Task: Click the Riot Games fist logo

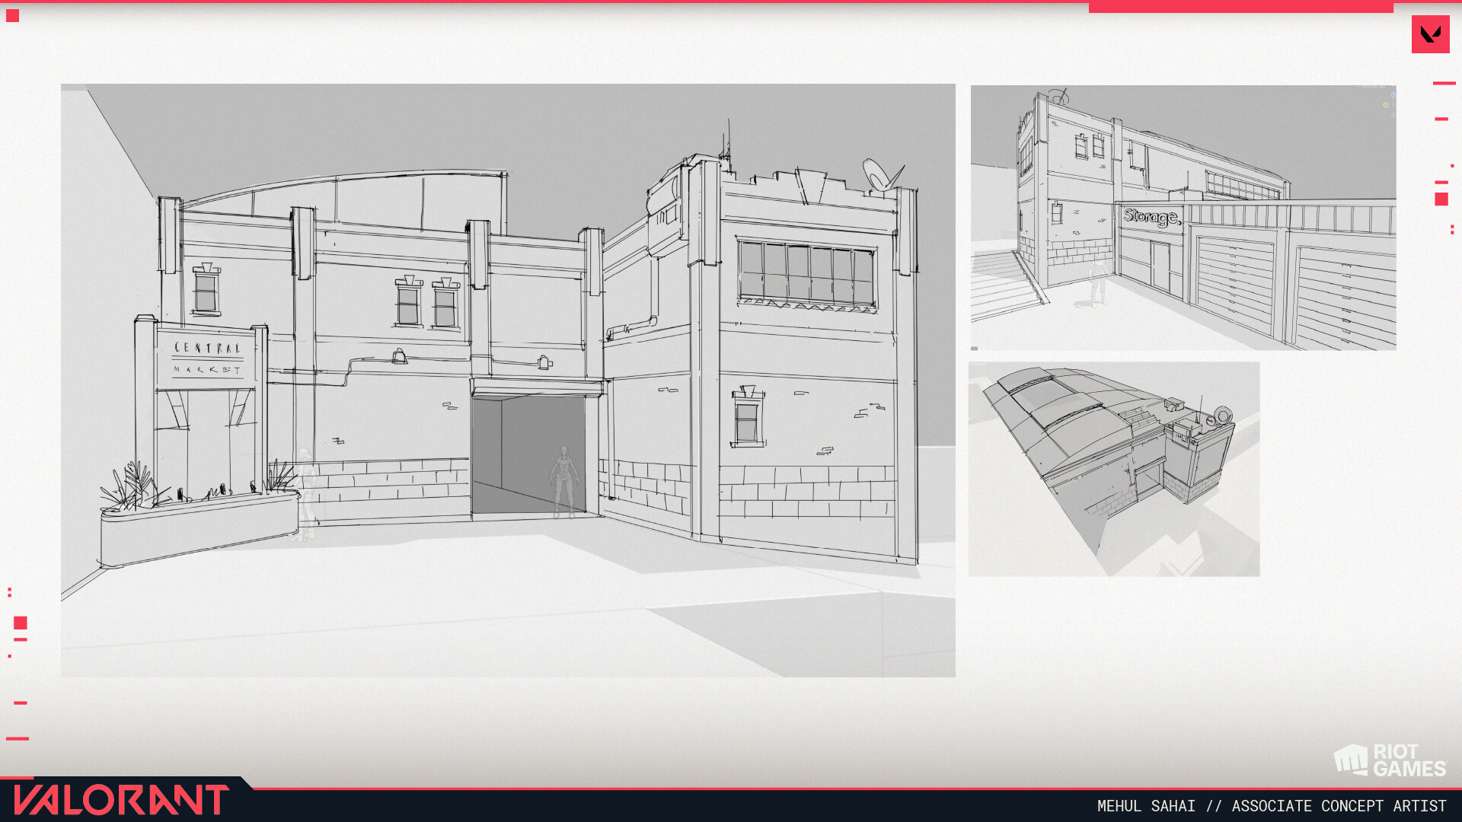Action: pyautogui.click(x=1351, y=760)
